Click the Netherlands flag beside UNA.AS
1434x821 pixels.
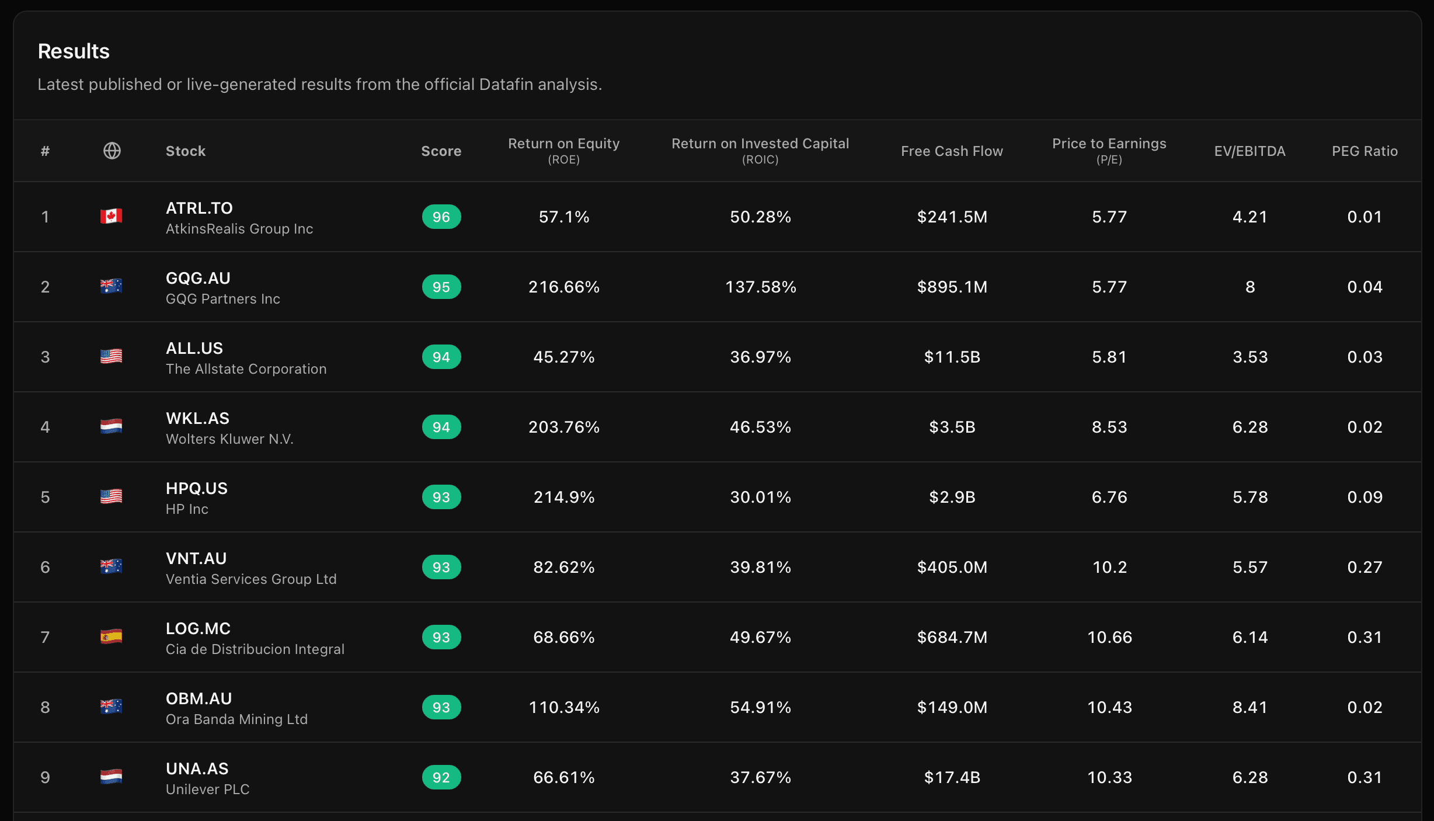click(111, 777)
